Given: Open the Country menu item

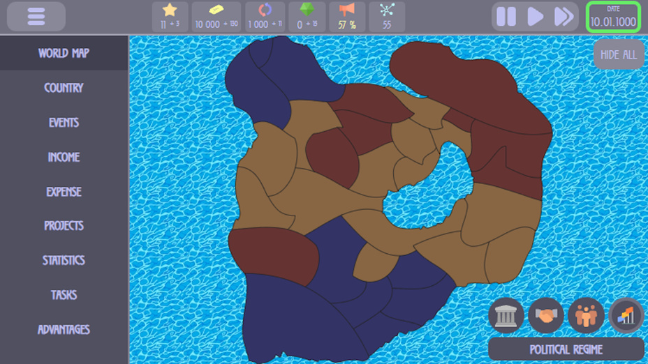Looking at the screenshot, I should (x=64, y=88).
